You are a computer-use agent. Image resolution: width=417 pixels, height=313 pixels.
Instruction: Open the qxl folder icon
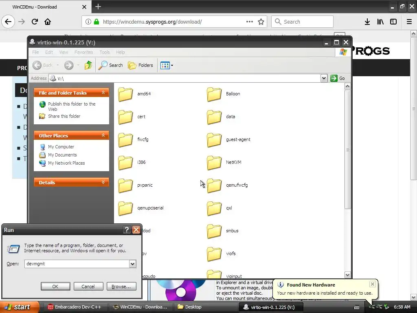214,208
